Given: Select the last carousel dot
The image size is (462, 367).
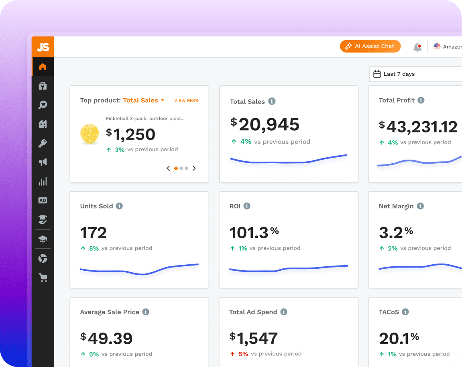Looking at the screenshot, I should [x=187, y=168].
